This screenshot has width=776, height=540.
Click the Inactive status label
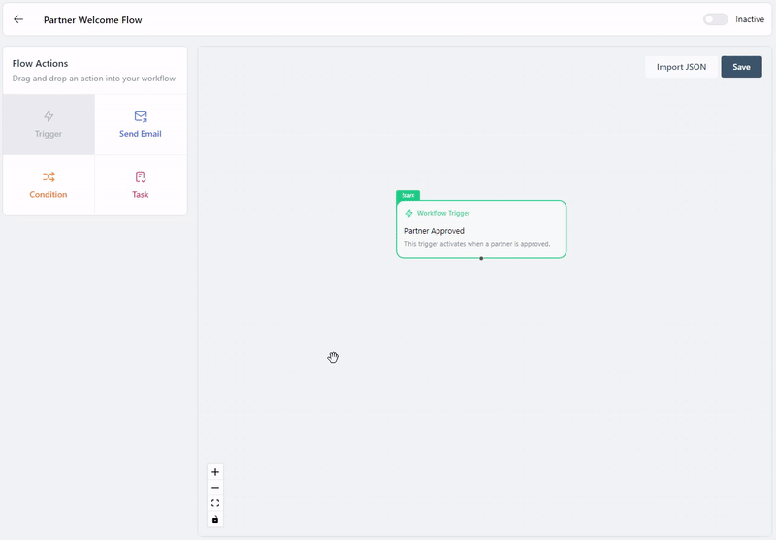750,19
